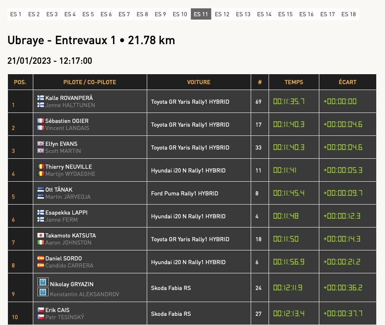
Task: Select driver name Ott TÄNAK
Action: (59, 190)
